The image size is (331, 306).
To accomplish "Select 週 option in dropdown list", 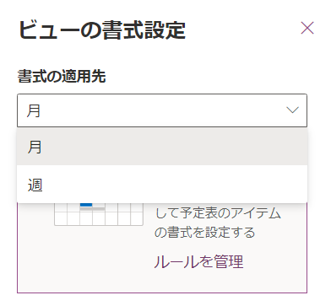I will [162, 185].
